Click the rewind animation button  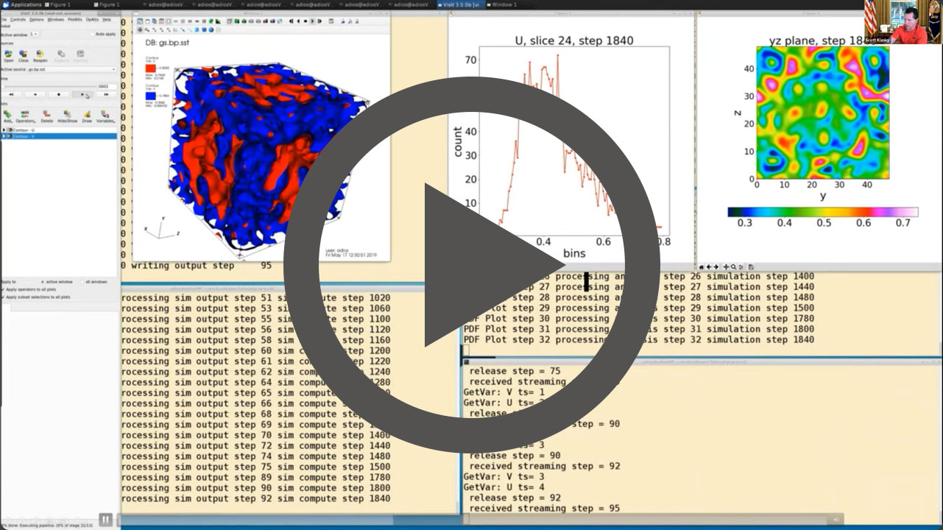pyautogui.click(x=12, y=94)
